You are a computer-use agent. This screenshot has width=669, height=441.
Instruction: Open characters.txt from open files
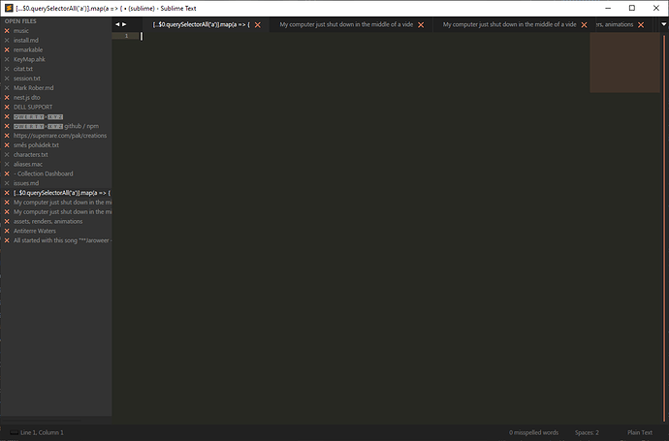point(31,154)
